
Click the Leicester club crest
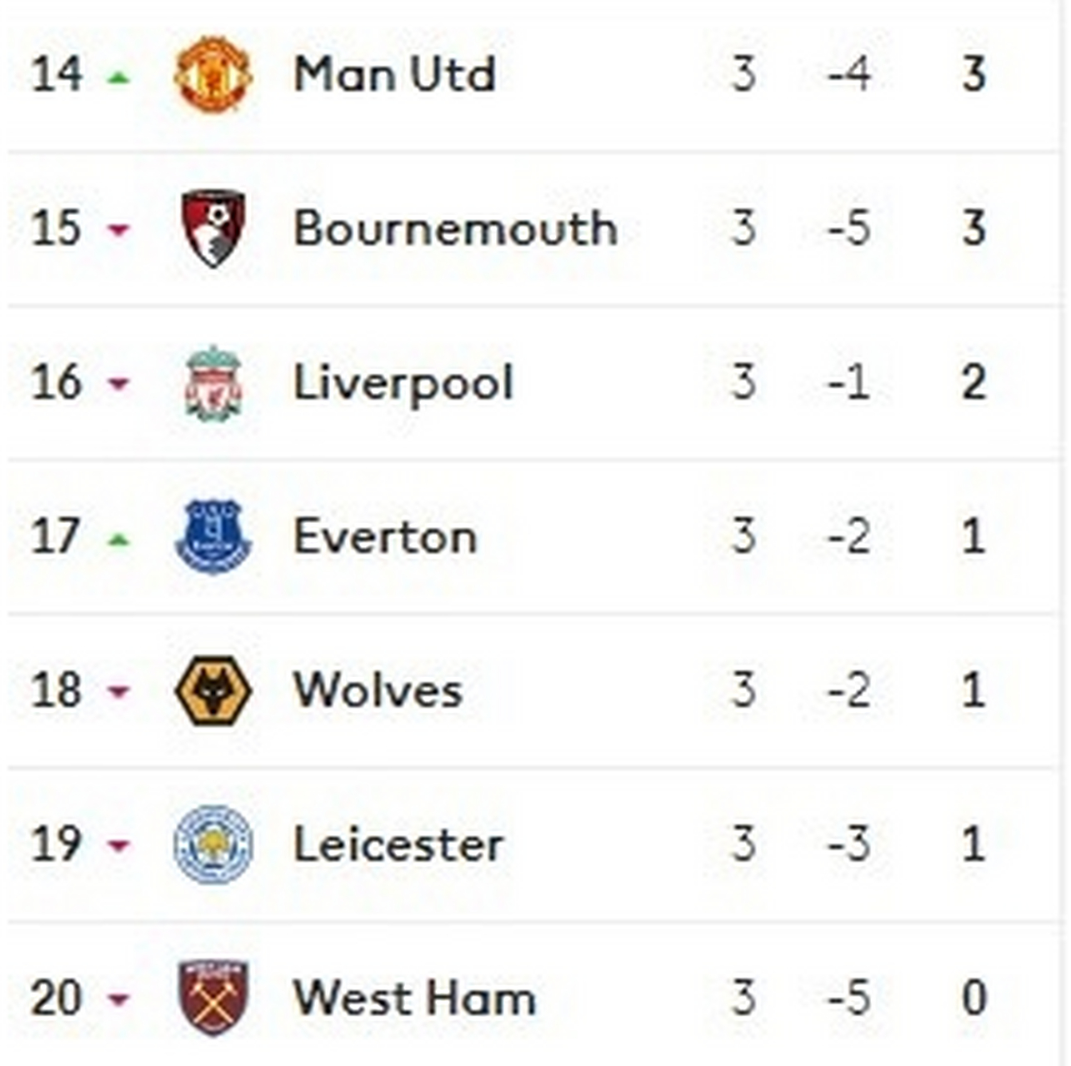pyautogui.click(x=213, y=844)
